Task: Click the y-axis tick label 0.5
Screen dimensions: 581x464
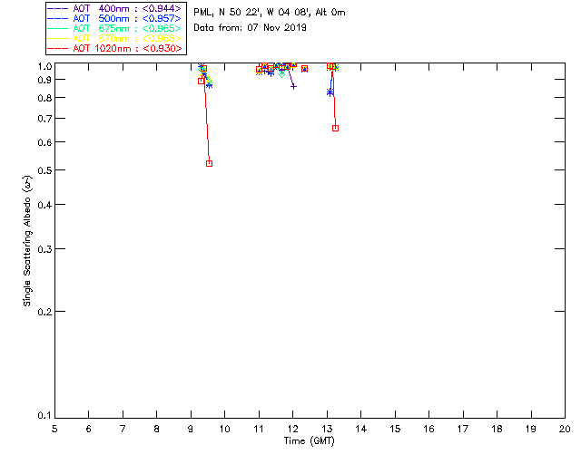Action: click(x=44, y=170)
